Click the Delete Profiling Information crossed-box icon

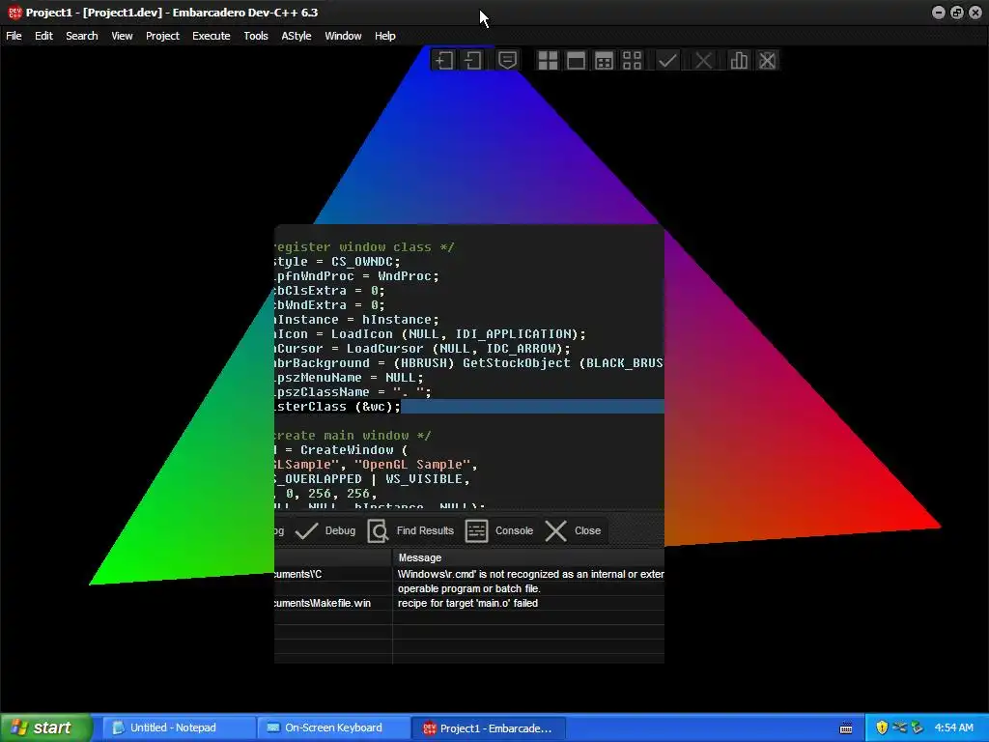click(767, 61)
